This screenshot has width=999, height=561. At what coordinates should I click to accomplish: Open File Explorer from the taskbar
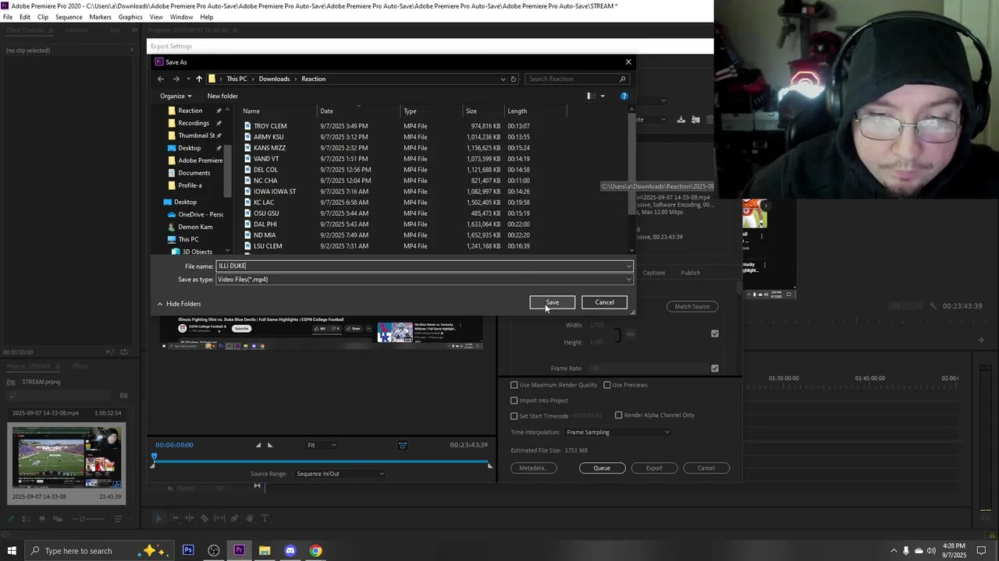tap(265, 550)
